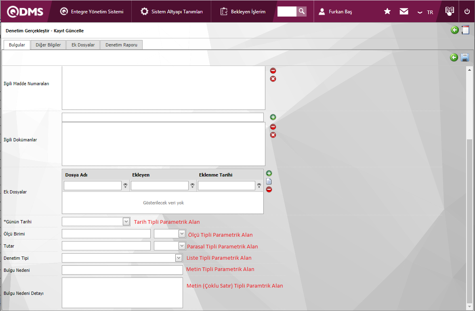Clear all İlgili Madde Numaraları with x icon

273,79
